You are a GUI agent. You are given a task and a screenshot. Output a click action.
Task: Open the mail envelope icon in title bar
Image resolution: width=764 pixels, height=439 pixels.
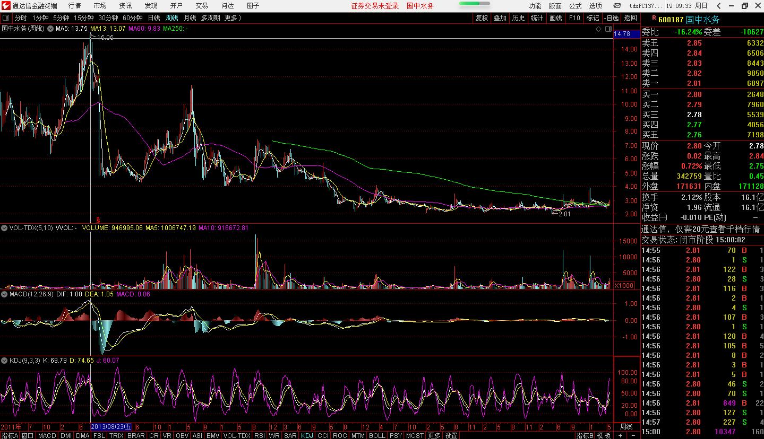[616, 6]
